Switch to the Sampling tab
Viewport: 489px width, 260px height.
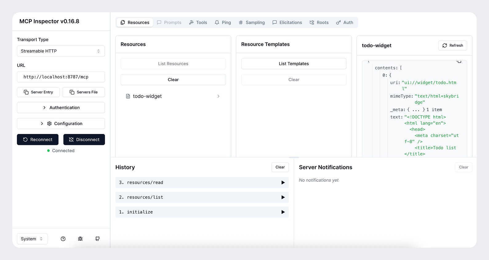[x=251, y=22]
